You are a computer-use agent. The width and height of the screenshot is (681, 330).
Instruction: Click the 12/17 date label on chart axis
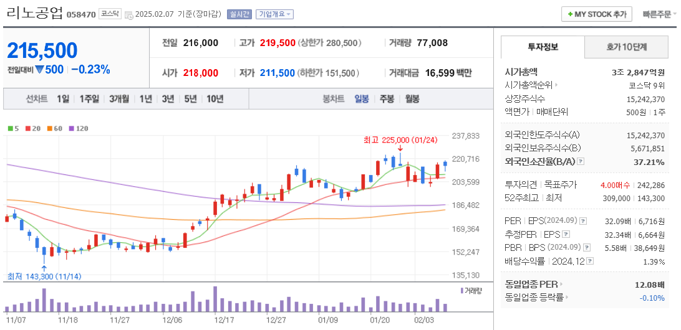click(225, 319)
